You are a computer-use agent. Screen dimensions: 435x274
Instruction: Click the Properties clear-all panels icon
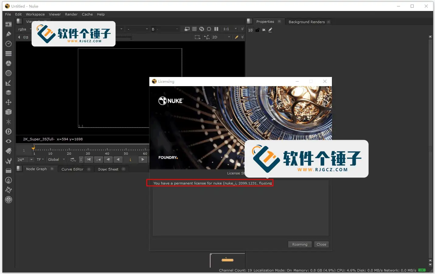click(x=264, y=30)
